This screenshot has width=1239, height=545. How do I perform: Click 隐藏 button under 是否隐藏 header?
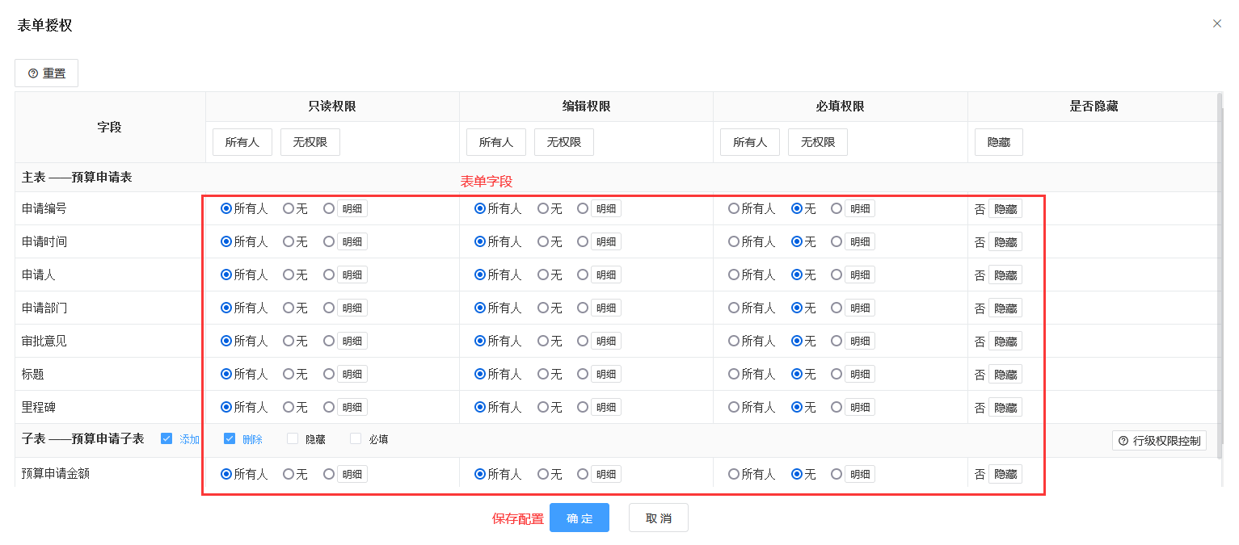(998, 142)
